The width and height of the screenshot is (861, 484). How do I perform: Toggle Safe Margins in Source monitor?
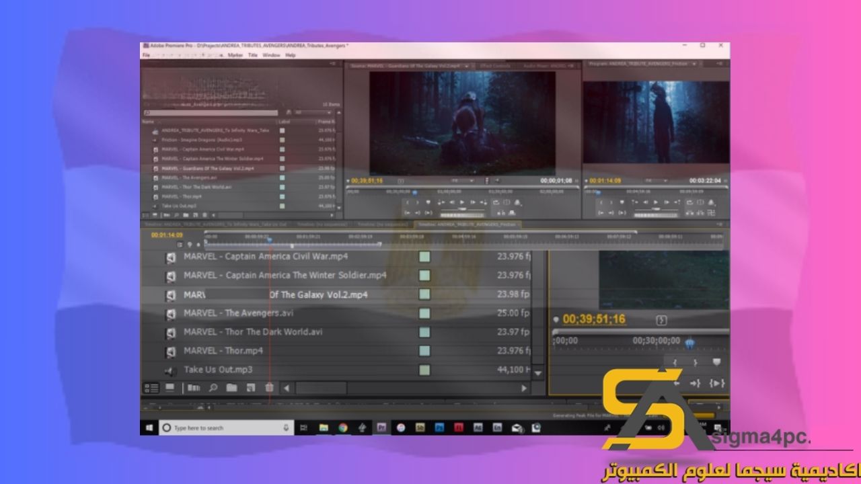click(x=506, y=202)
